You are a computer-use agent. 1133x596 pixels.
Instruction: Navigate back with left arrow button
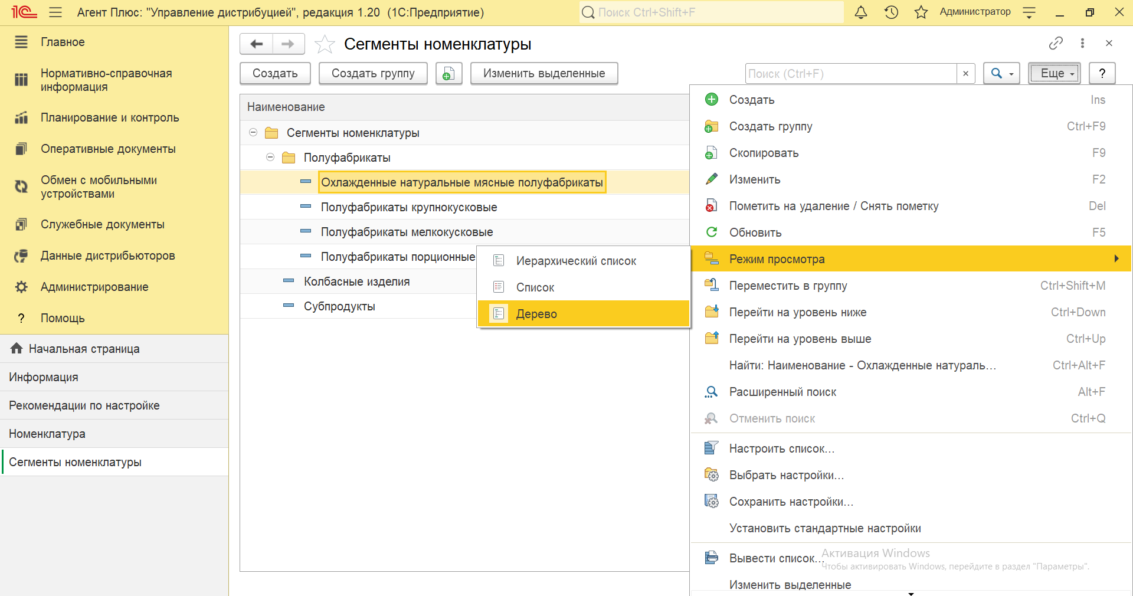[x=257, y=44]
